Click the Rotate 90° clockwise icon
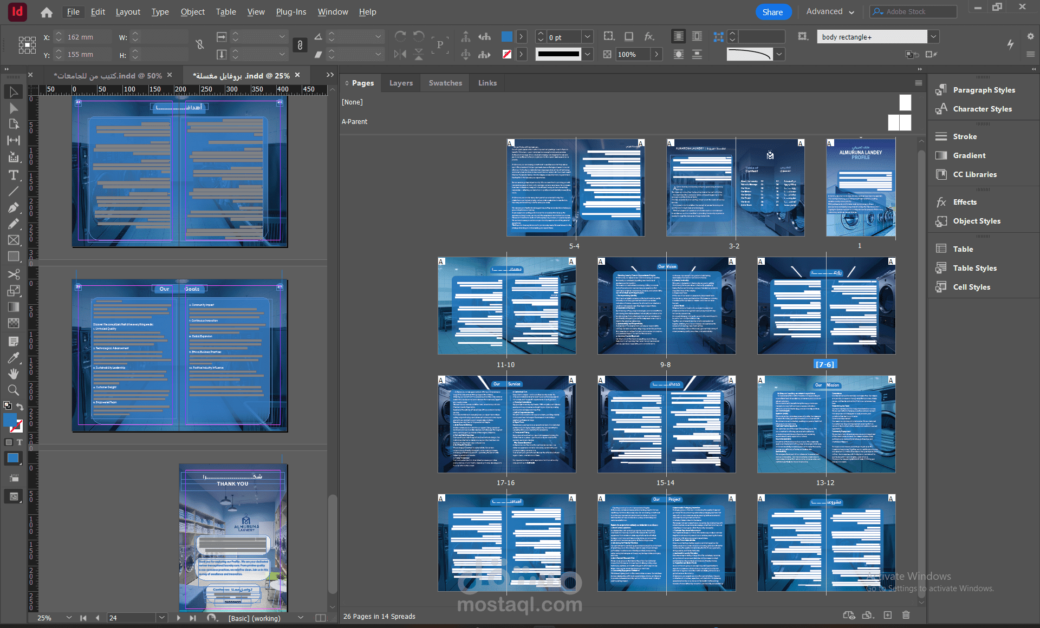 tap(400, 36)
